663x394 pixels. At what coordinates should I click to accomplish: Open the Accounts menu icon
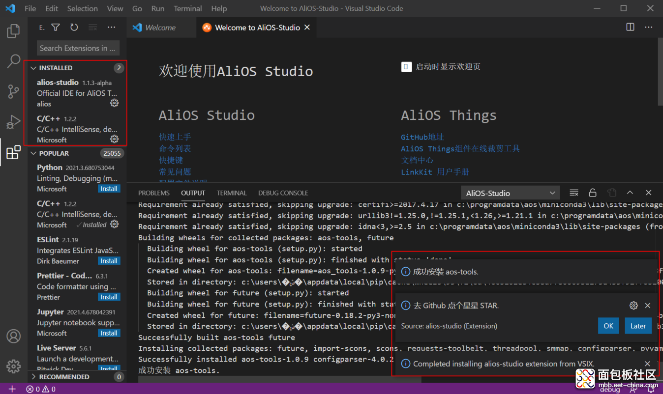click(13, 336)
